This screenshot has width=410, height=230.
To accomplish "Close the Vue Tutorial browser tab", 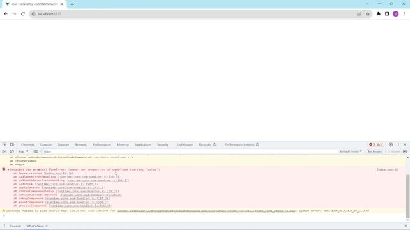I will pyautogui.click(x=62, y=4).
